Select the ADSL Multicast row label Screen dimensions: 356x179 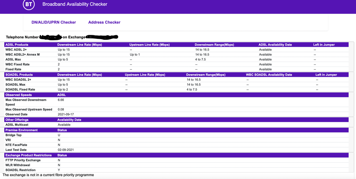click(17, 125)
